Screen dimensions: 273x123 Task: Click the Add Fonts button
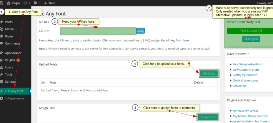[209, 74]
